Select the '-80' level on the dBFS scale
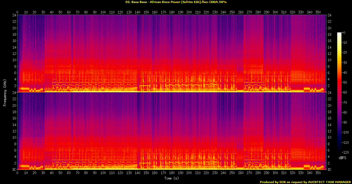The width and height of the screenshot is (352, 184). [344, 113]
